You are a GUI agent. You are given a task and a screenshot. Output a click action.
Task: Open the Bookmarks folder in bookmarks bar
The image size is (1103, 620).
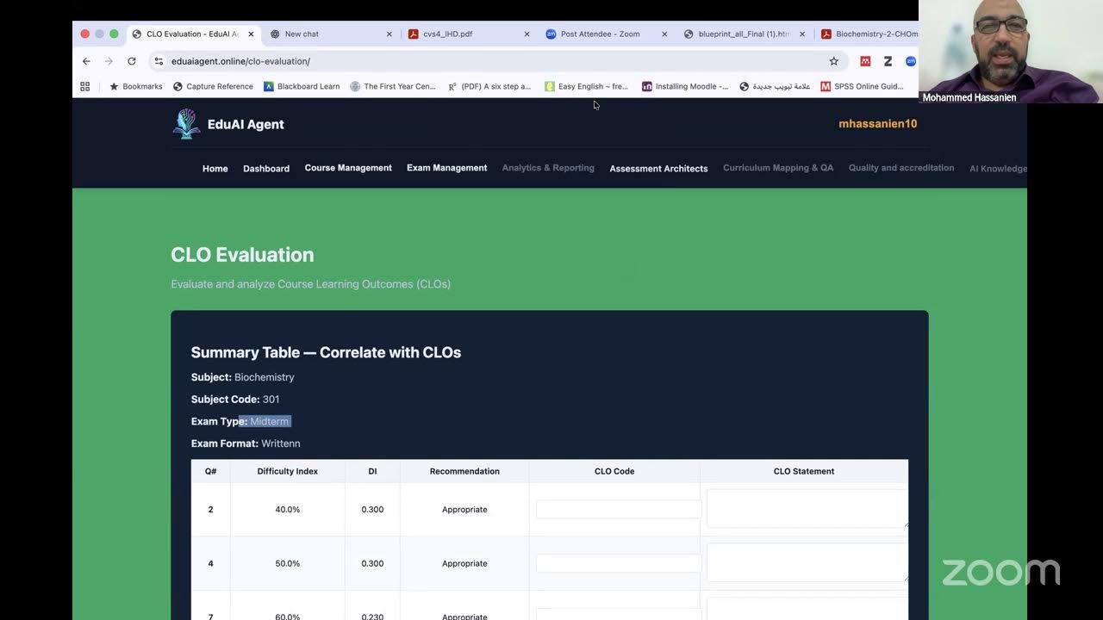point(135,86)
